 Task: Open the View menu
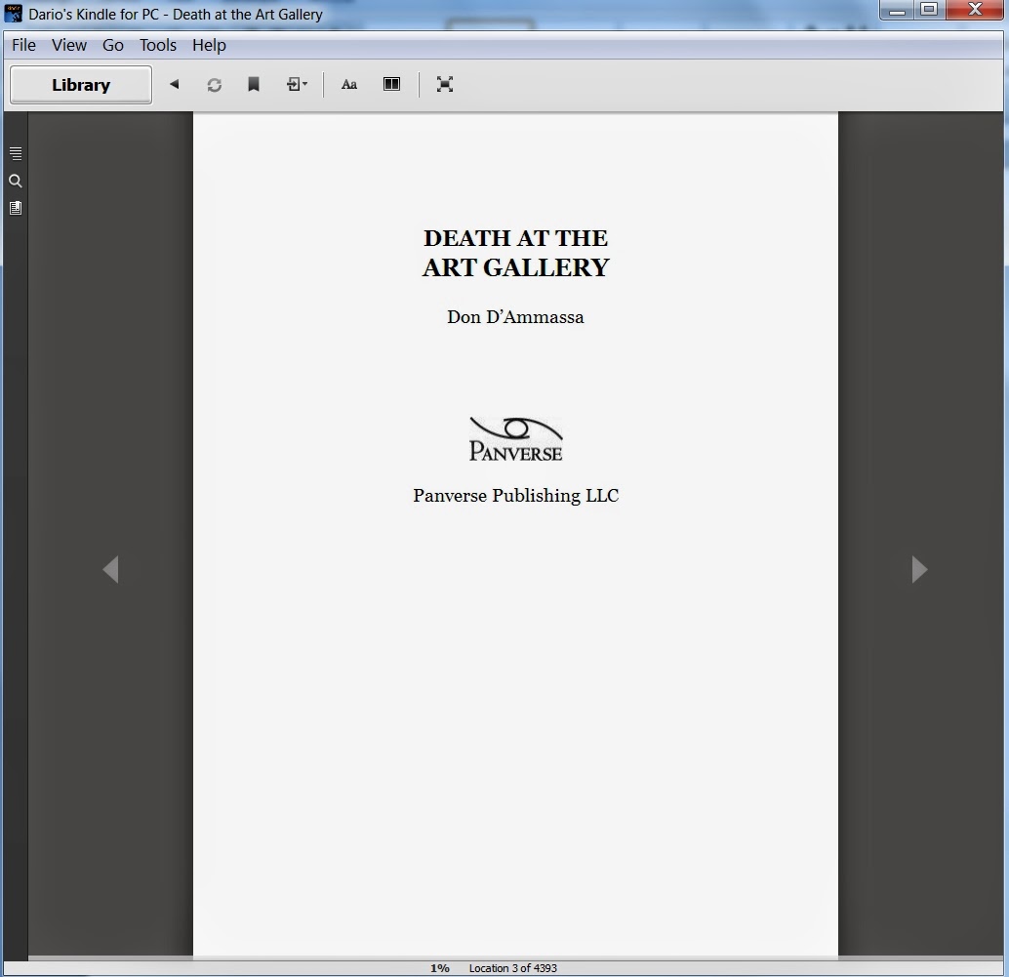[x=68, y=45]
